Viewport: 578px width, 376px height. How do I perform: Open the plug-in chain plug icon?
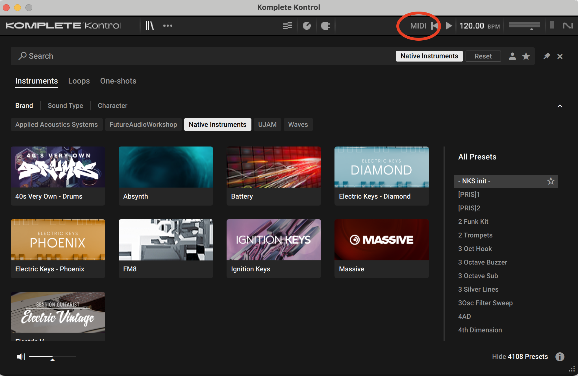pyautogui.click(x=325, y=26)
